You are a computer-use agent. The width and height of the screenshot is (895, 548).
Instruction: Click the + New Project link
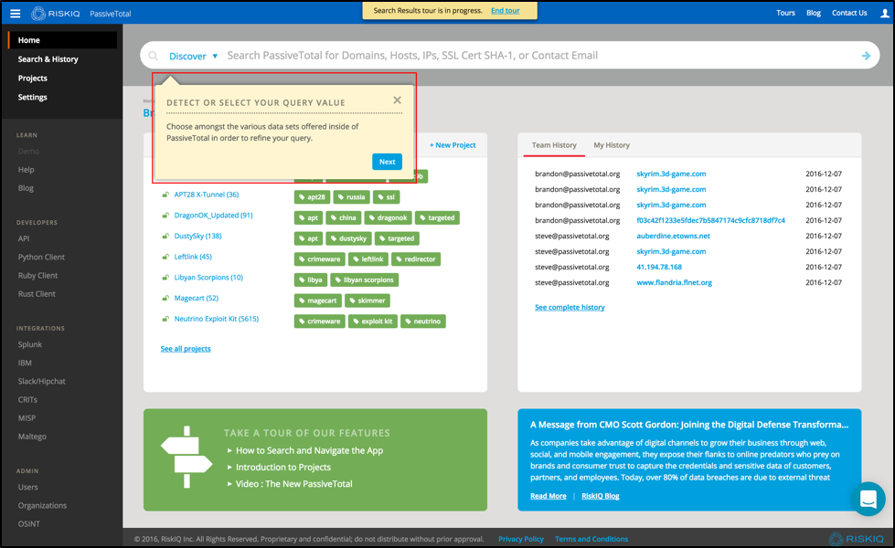tap(453, 145)
